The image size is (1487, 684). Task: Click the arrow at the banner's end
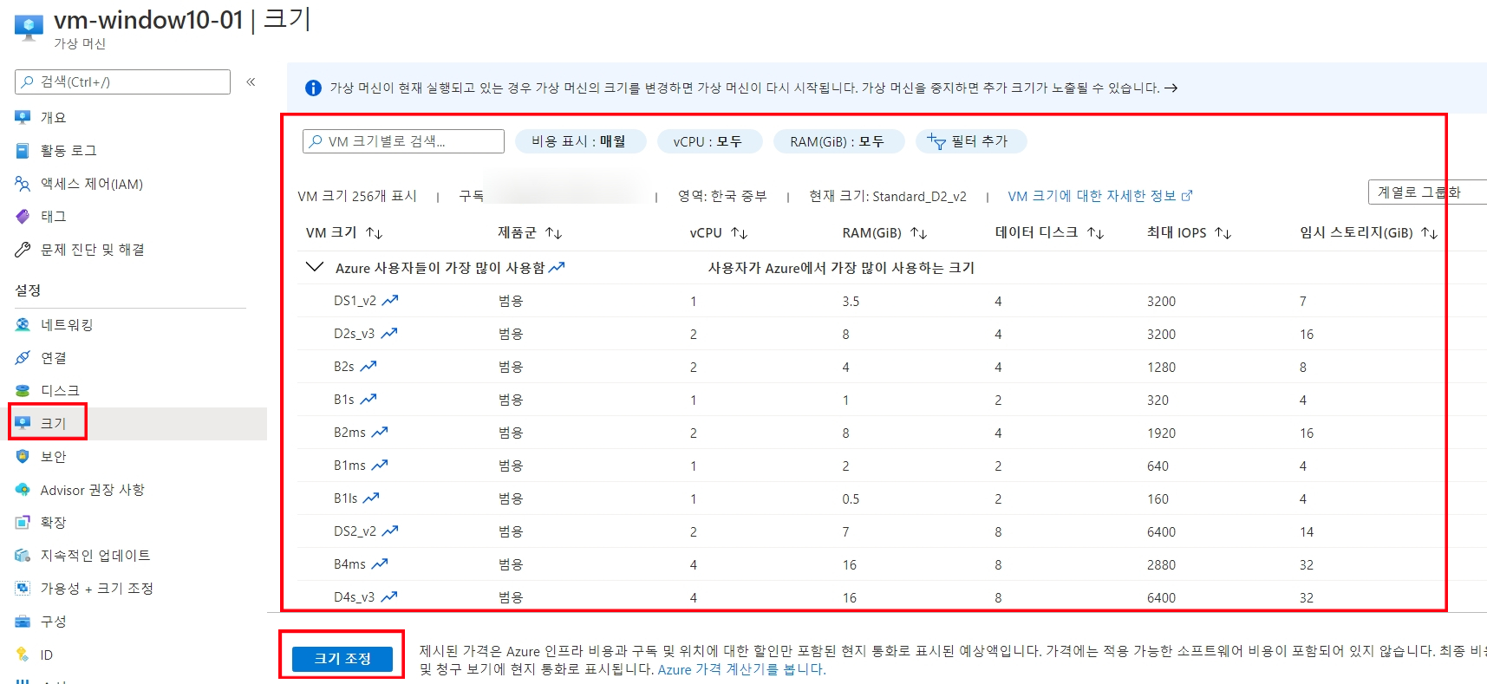[1171, 88]
